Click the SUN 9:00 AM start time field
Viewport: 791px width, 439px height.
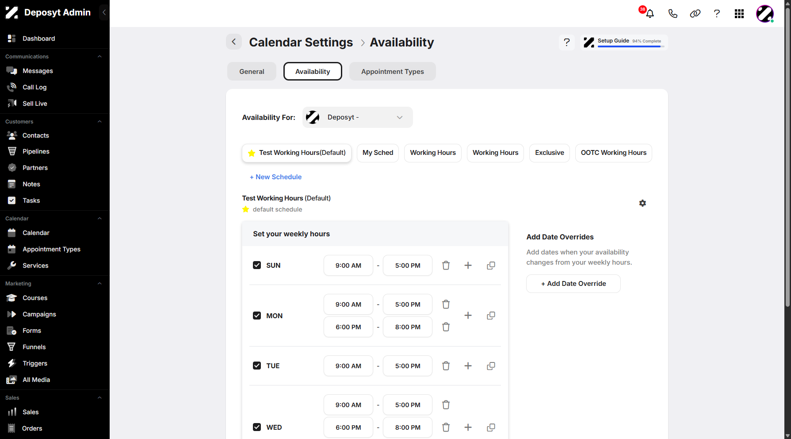pos(348,266)
